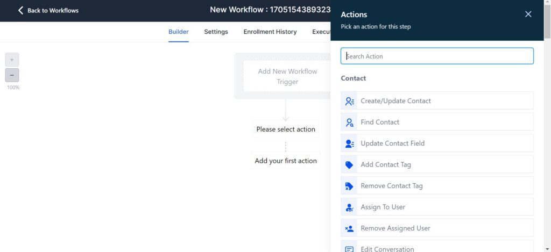Click the Remove Assigned User icon
The width and height of the screenshot is (551, 252).
click(x=350, y=228)
